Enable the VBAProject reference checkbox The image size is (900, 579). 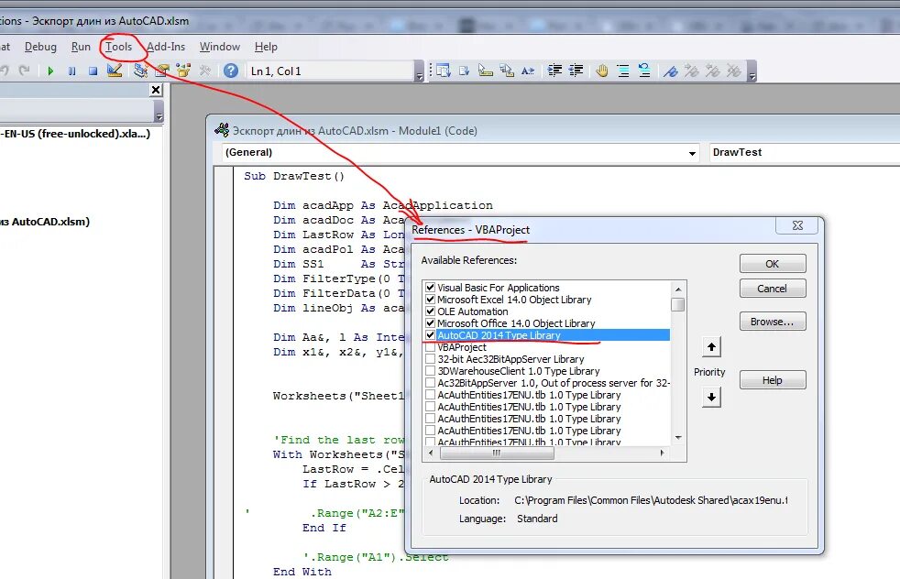click(428, 347)
